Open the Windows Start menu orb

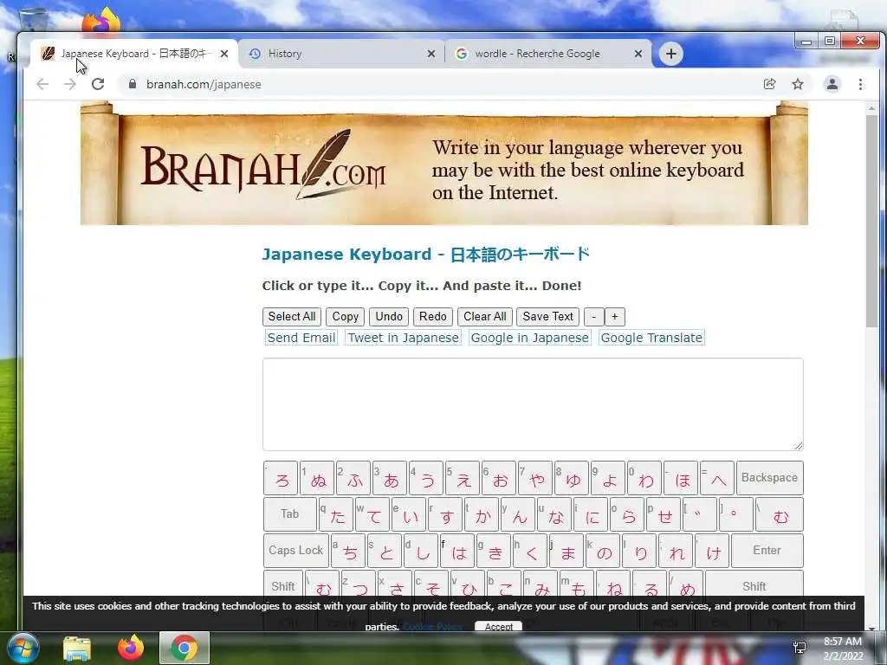22,648
